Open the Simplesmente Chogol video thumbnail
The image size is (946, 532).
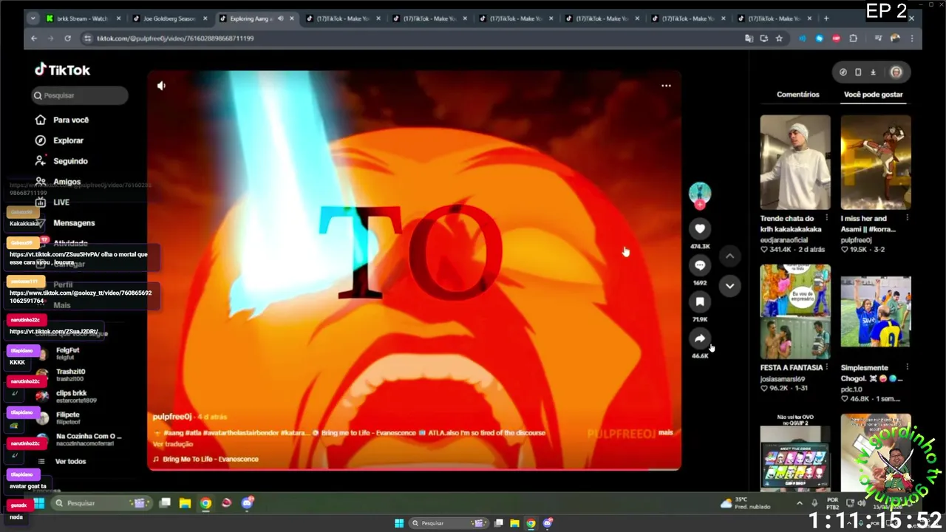click(x=876, y=312)
